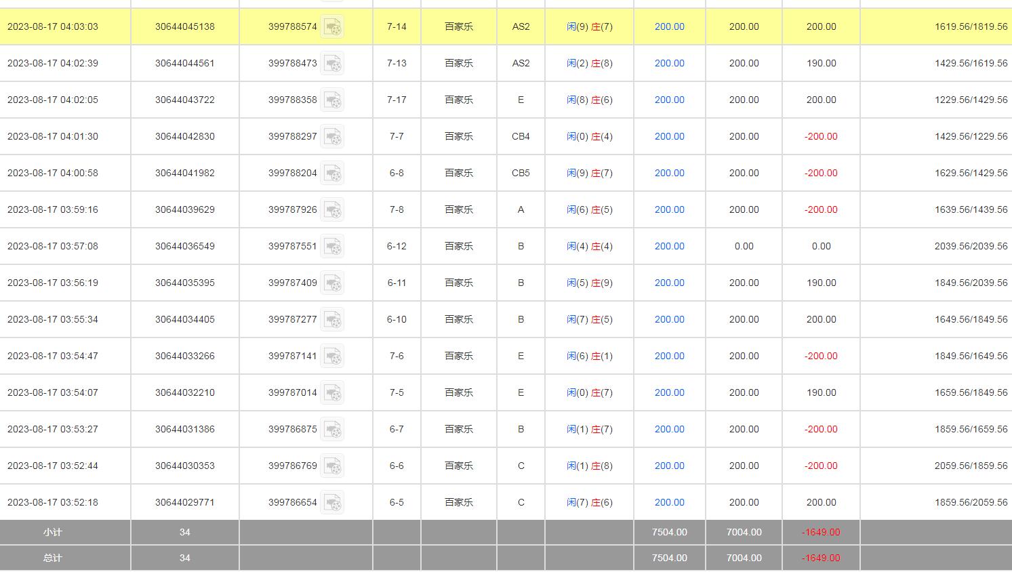
Task: Click blue 200.00 bet link for order 30644035395
Action: click(670, 283)
